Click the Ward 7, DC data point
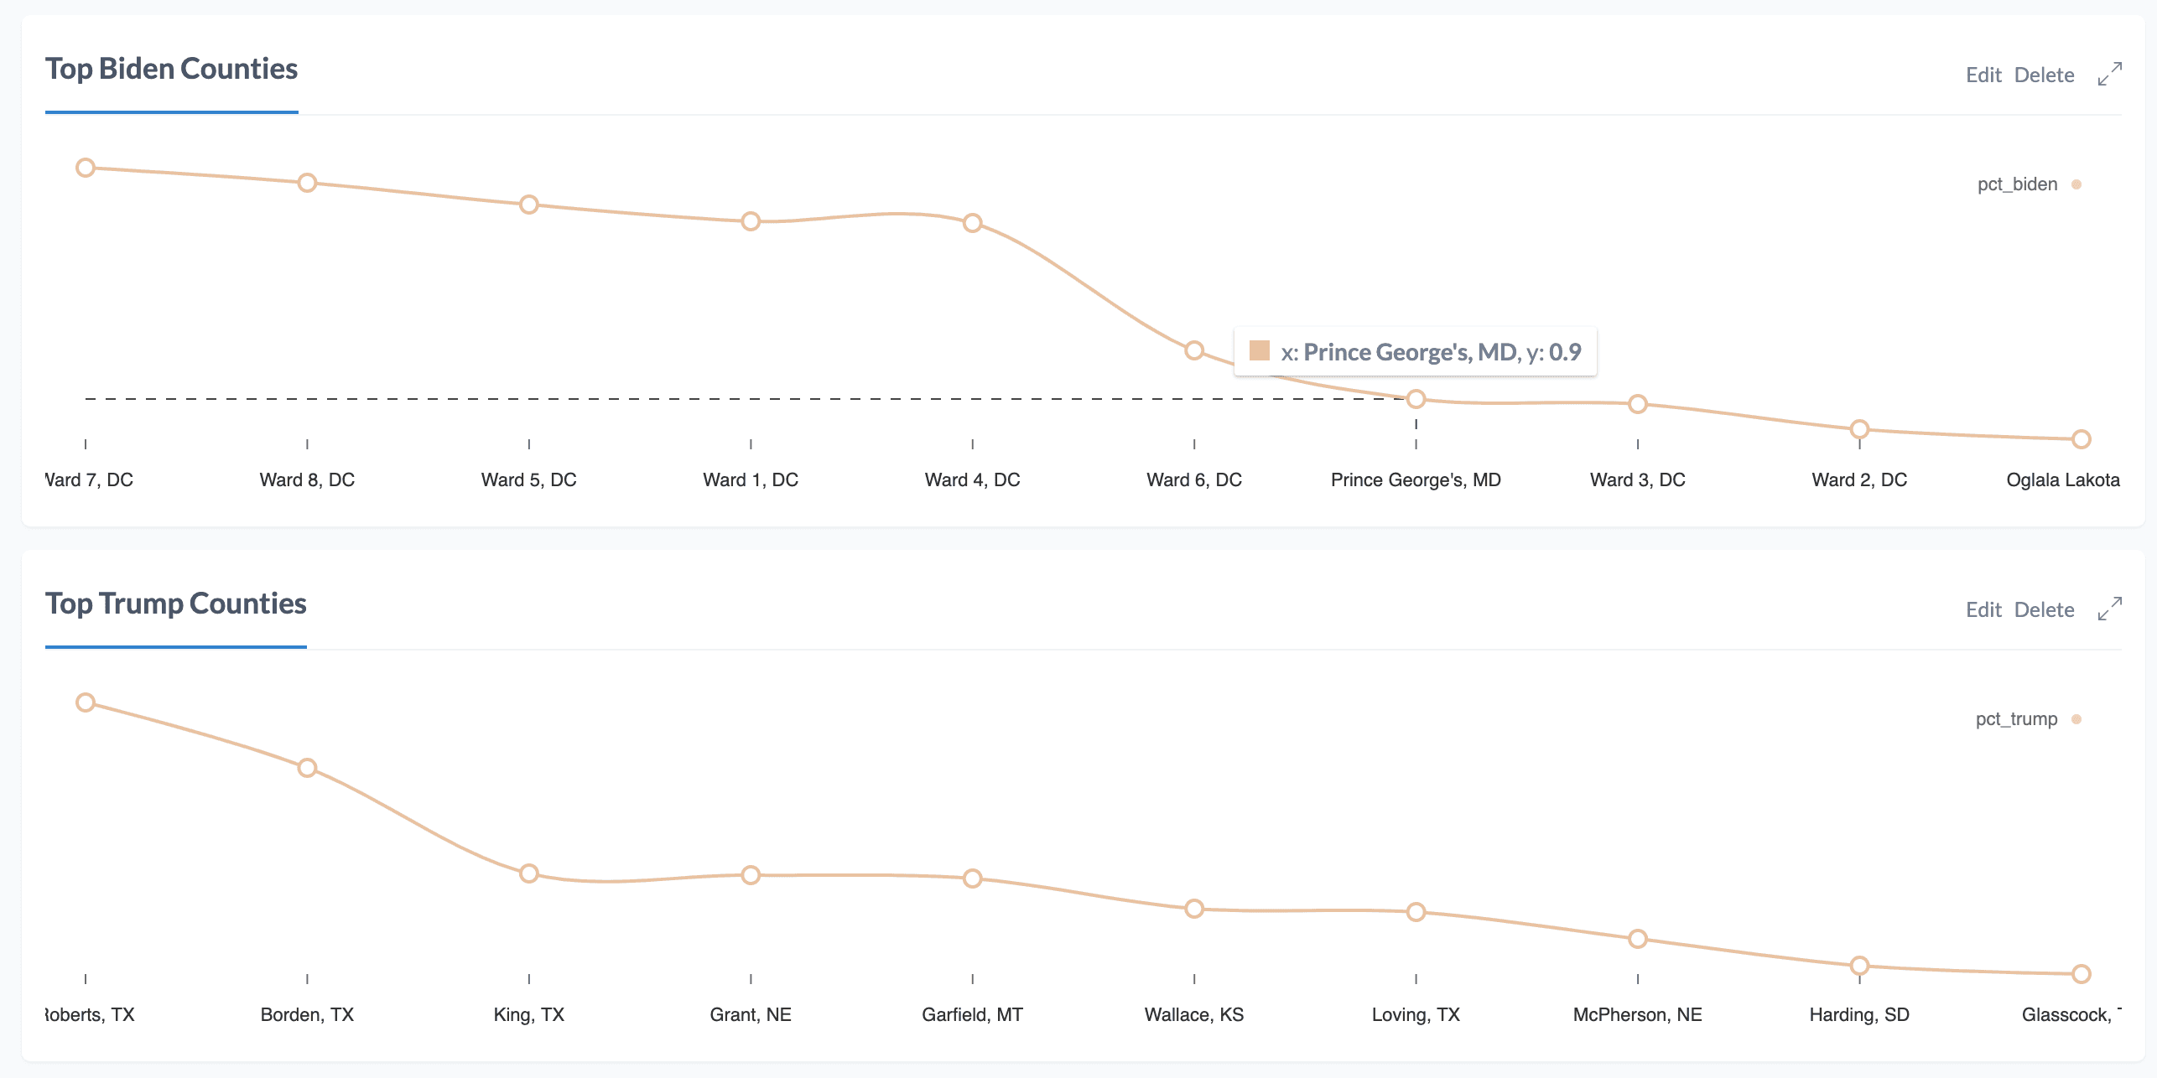 [x=86, y=168]
